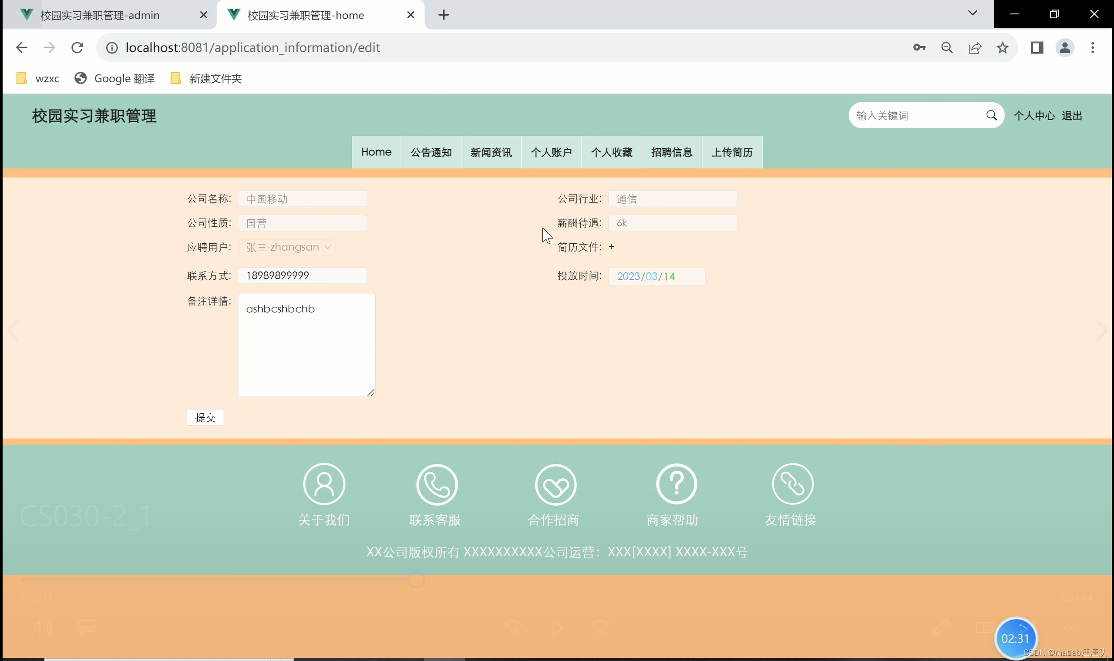Screen dimensions: 1114x661
Task: Open the browser side panel icon
Action: click(1037, 48)
